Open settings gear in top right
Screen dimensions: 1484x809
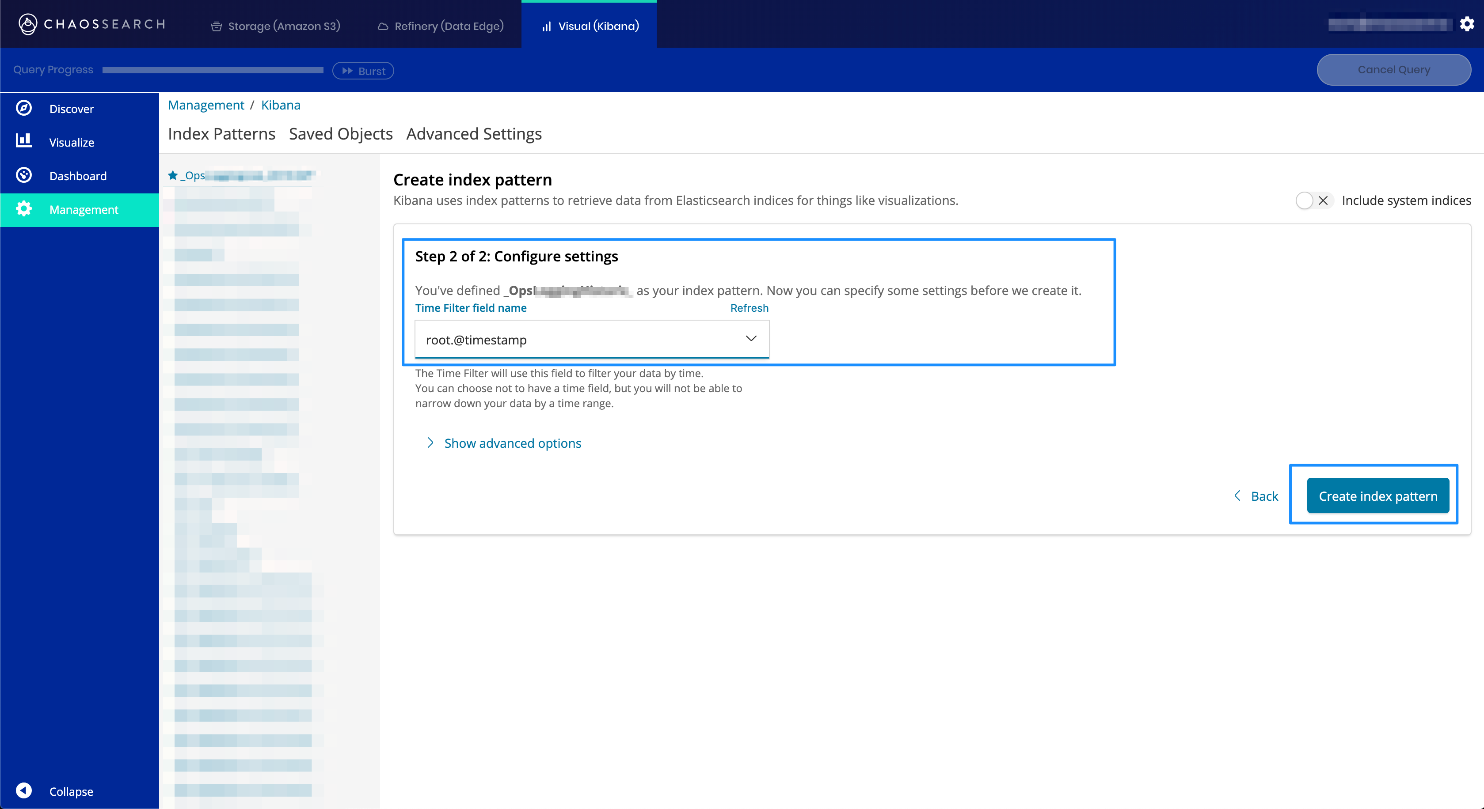click(x=1467, y=24)
